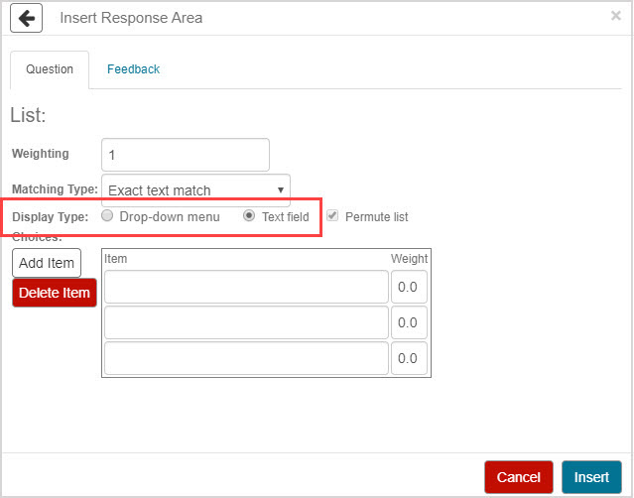This screenshot has height=498, width=634.
Task: Focus the third row Weight field
Action: click(409, 358)
